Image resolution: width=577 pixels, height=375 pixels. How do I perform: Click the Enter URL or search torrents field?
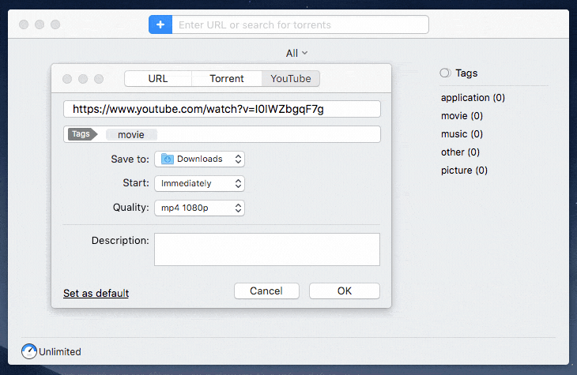point(300,24)
